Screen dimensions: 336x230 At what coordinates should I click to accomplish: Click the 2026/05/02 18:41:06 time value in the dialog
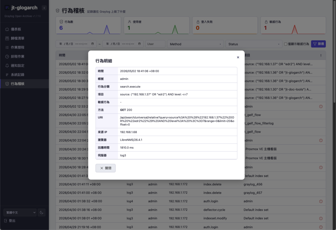(x=139, y=71)
